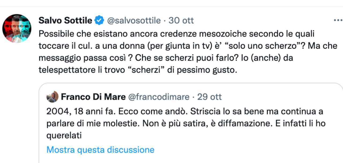
Task: Click the blue verified badge
Action: coord(99,20)
